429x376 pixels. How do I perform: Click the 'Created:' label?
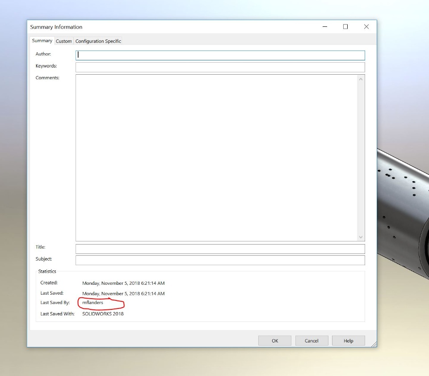(x=49, y=283)
